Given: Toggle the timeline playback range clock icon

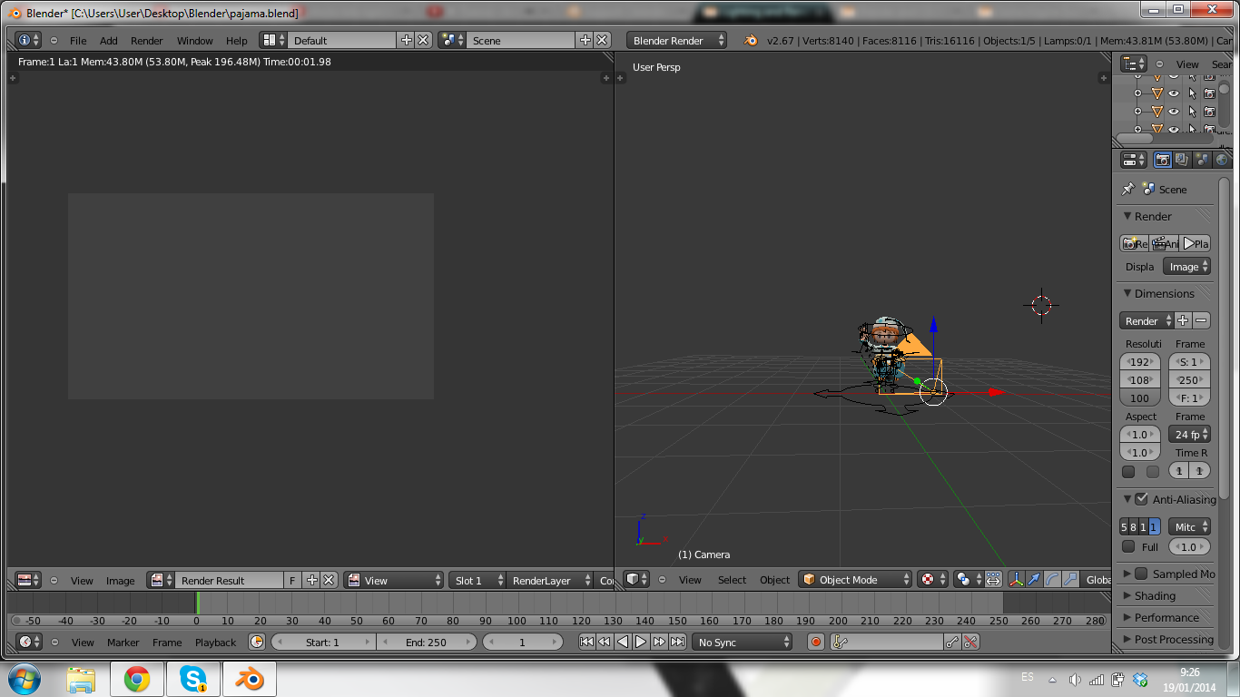Looking at the screenshot, I should click(257, 642).
